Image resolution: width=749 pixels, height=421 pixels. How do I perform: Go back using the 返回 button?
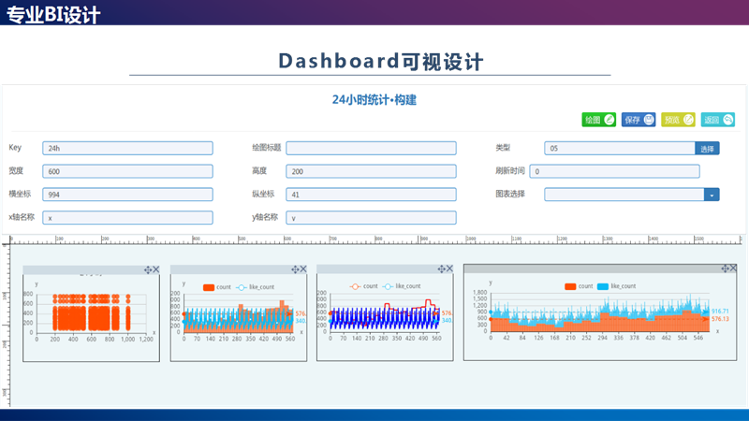pos(718,120)
